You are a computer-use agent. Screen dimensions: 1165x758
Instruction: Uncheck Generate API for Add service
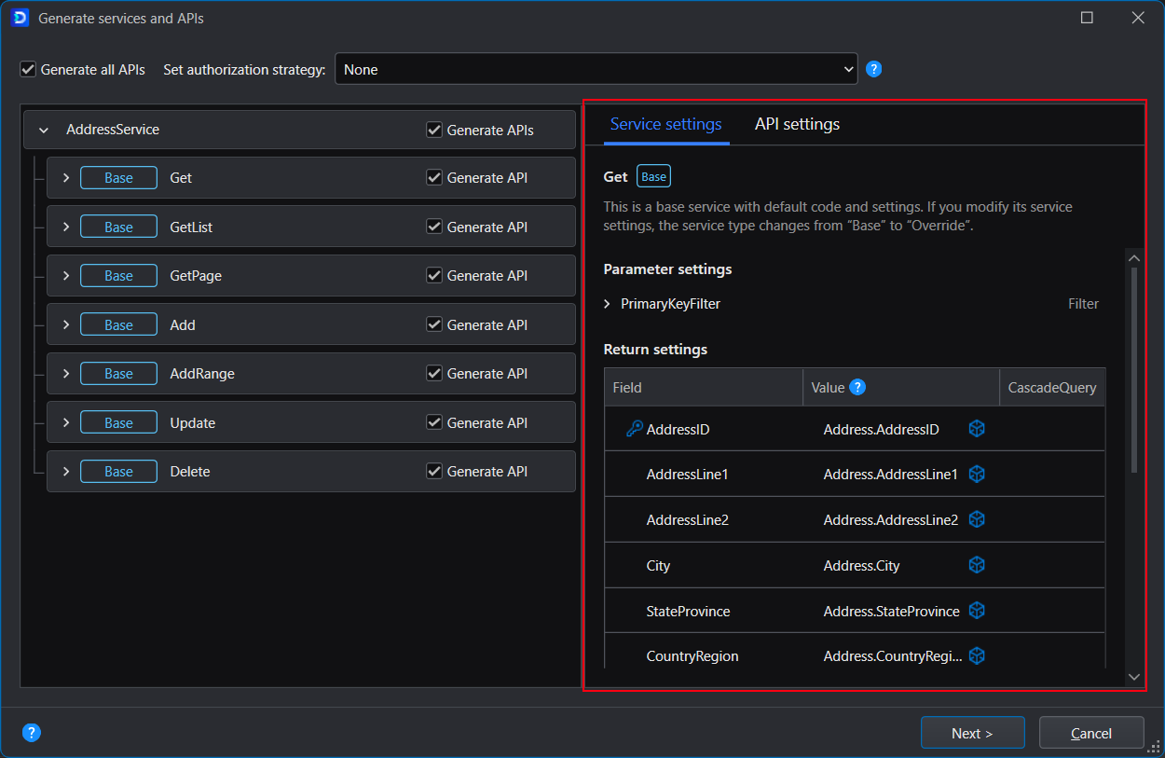pyautogui.click(x=434, y=324)
